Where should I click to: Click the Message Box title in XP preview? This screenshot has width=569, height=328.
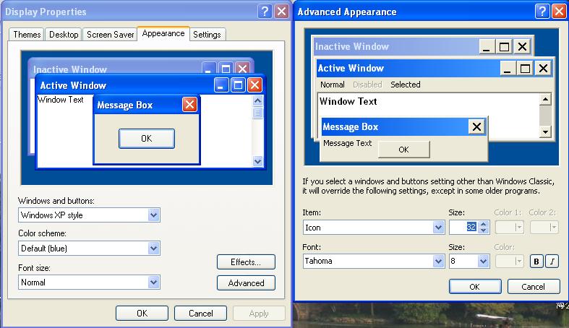point(125,105)
